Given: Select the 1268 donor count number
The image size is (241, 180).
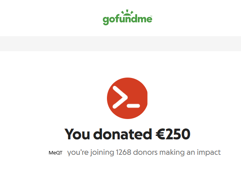Looking at the screenshot, I should tap(124, 153).
